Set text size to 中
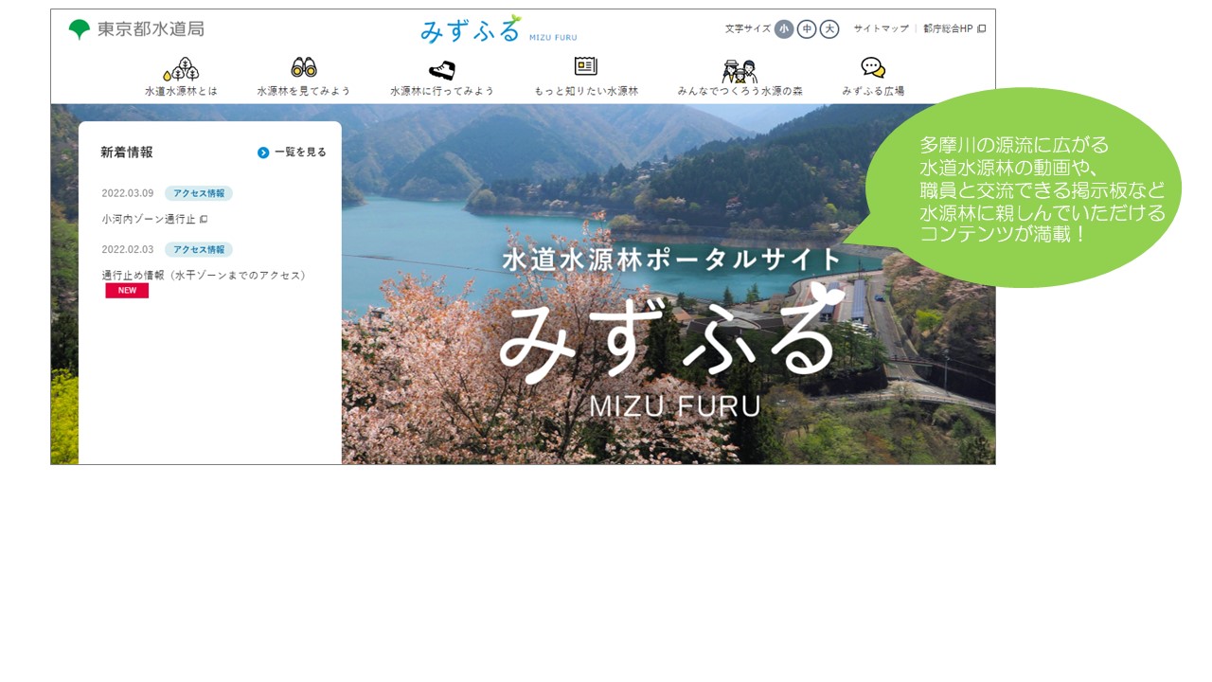1212x682 pixels. pyautogui.click(x=807, y=29)
